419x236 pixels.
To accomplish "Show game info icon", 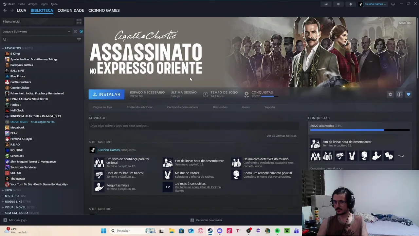I will pyautogui.click(x=399, y=94).
